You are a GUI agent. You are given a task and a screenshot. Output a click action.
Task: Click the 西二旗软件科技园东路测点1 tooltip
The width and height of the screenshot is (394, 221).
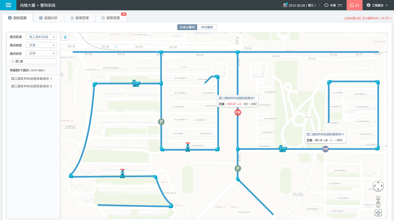pyautogui.click(x=238, y=101)
